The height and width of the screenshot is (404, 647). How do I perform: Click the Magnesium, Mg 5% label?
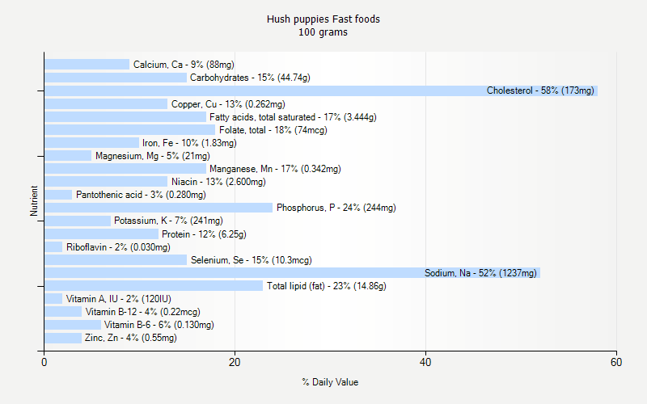point(152,156)
